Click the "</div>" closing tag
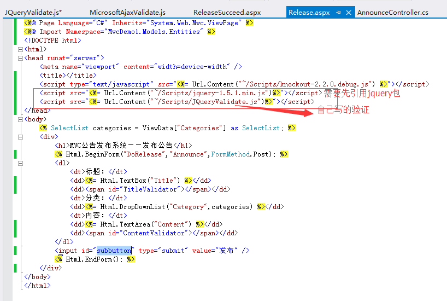Screen dimensions: 447x301 click(51, 268)
